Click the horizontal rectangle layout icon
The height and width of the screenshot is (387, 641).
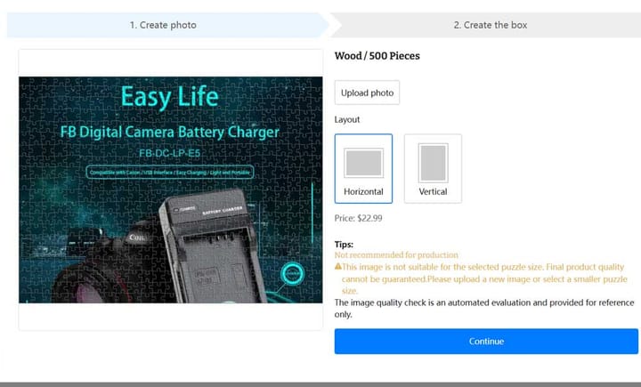(x=363, y=163)
